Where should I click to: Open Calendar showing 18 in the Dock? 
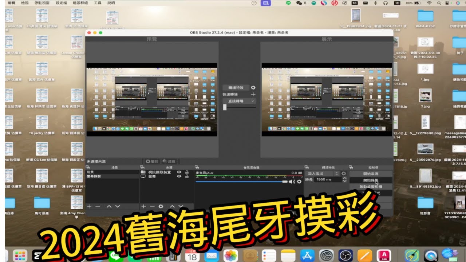point(192,255)
